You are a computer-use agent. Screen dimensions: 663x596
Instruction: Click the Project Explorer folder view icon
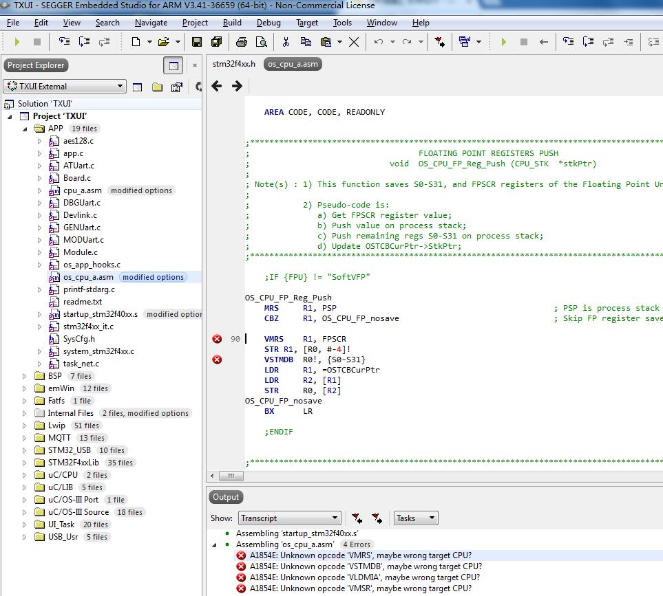tap(157, 87)
